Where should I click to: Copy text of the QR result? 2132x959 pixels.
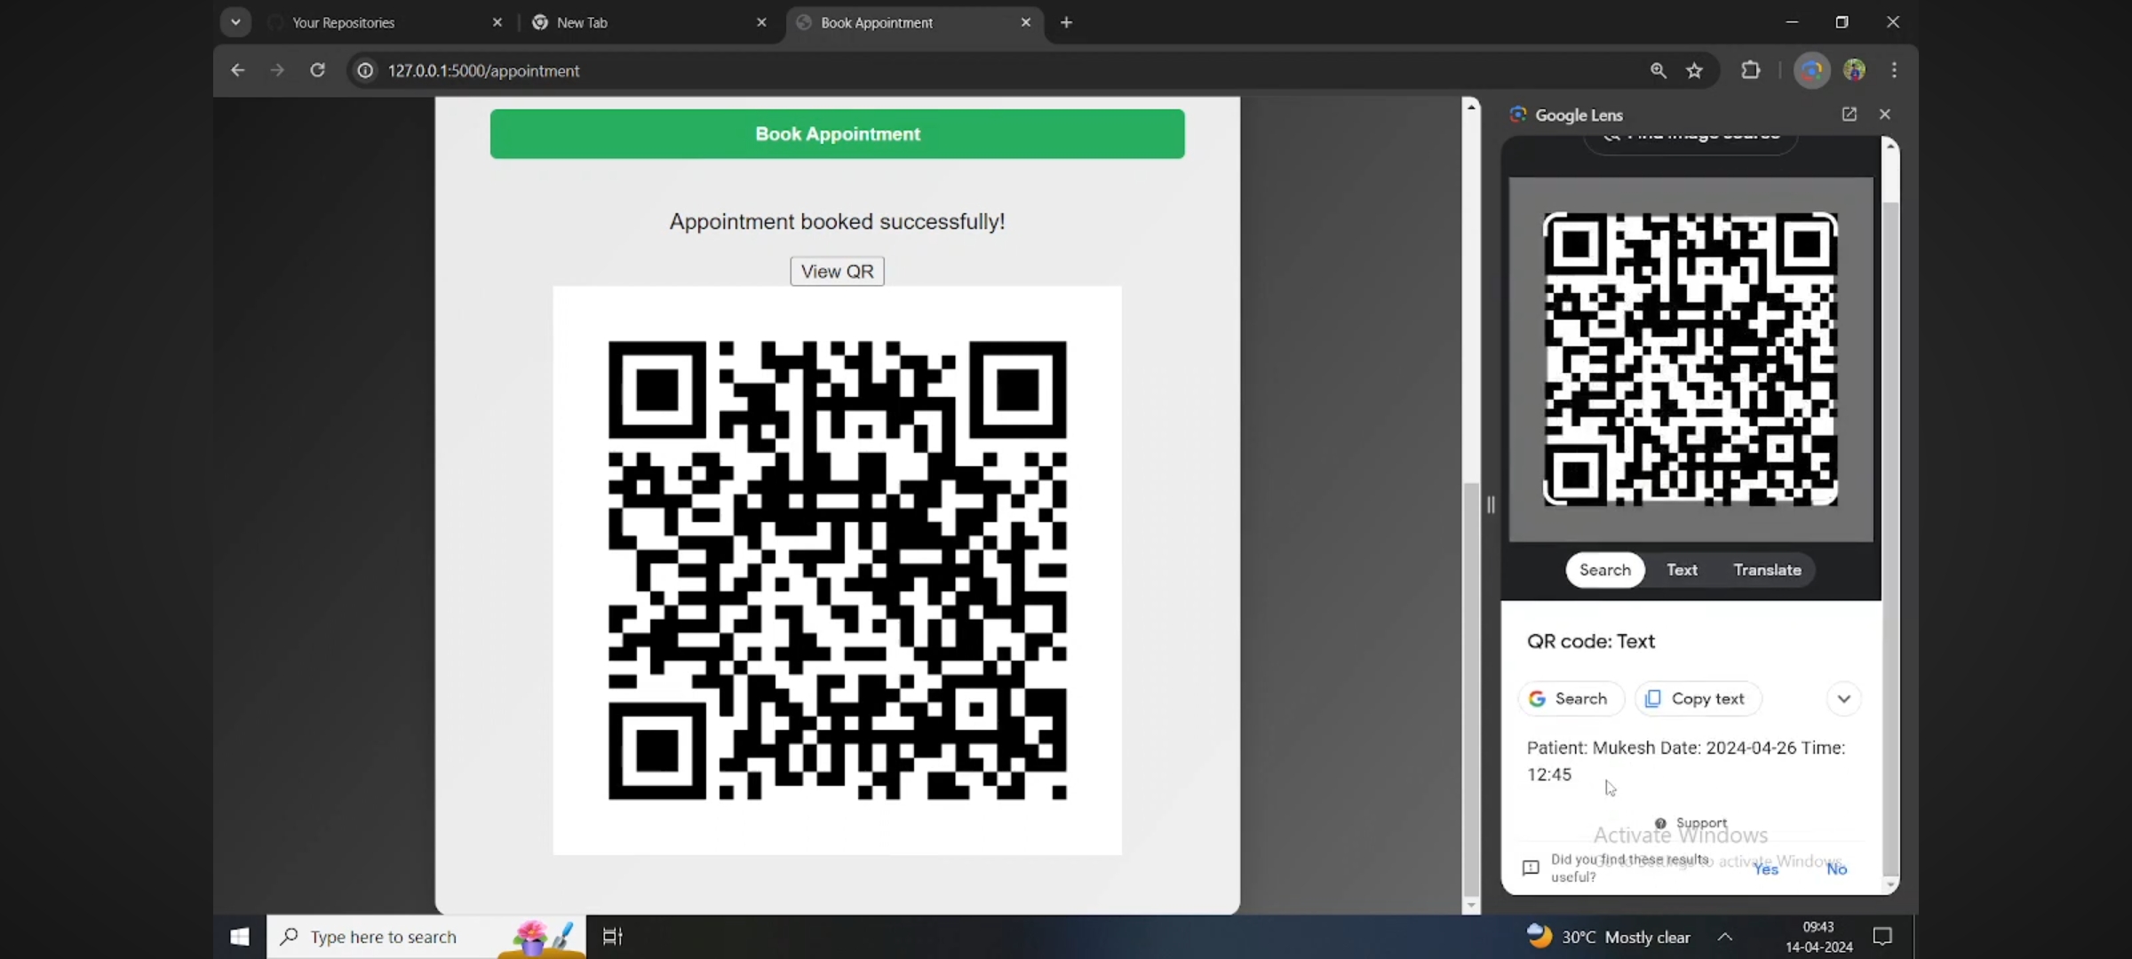pyautogui.click(x=1698, y=699)
